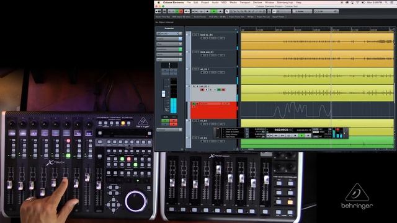
Task: Open the Notification Center icon
Action: (x=391, y=2)
